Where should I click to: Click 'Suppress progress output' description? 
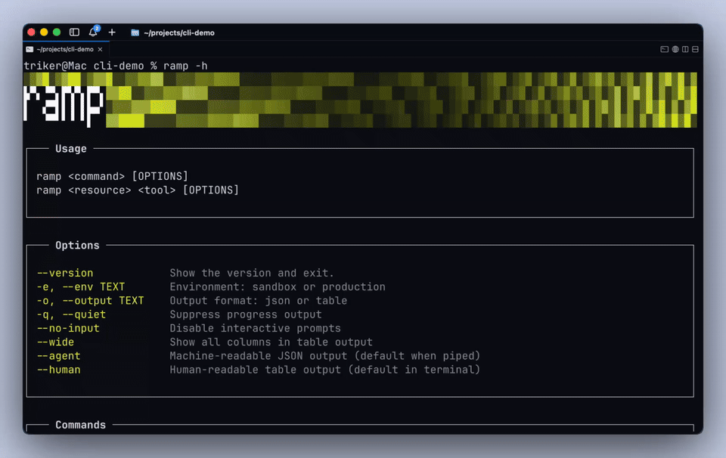245,314
